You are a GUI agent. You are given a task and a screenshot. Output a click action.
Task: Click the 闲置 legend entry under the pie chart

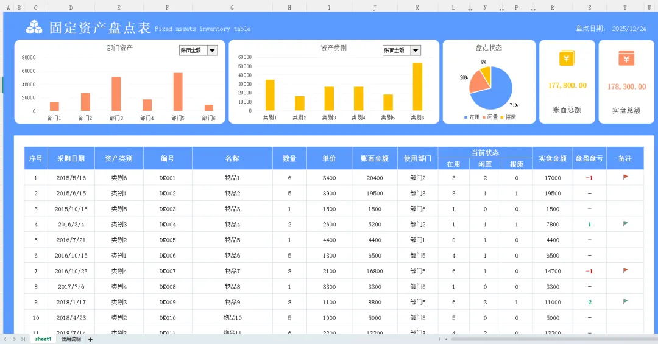click(x=490, y=117)
